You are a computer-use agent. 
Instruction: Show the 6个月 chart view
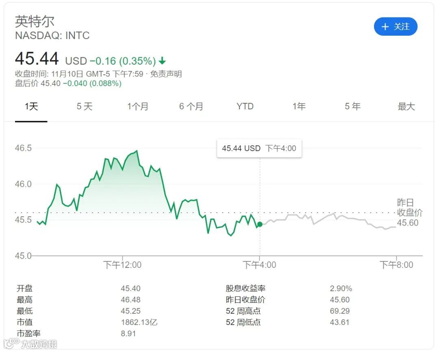click(x=191, y=106)
